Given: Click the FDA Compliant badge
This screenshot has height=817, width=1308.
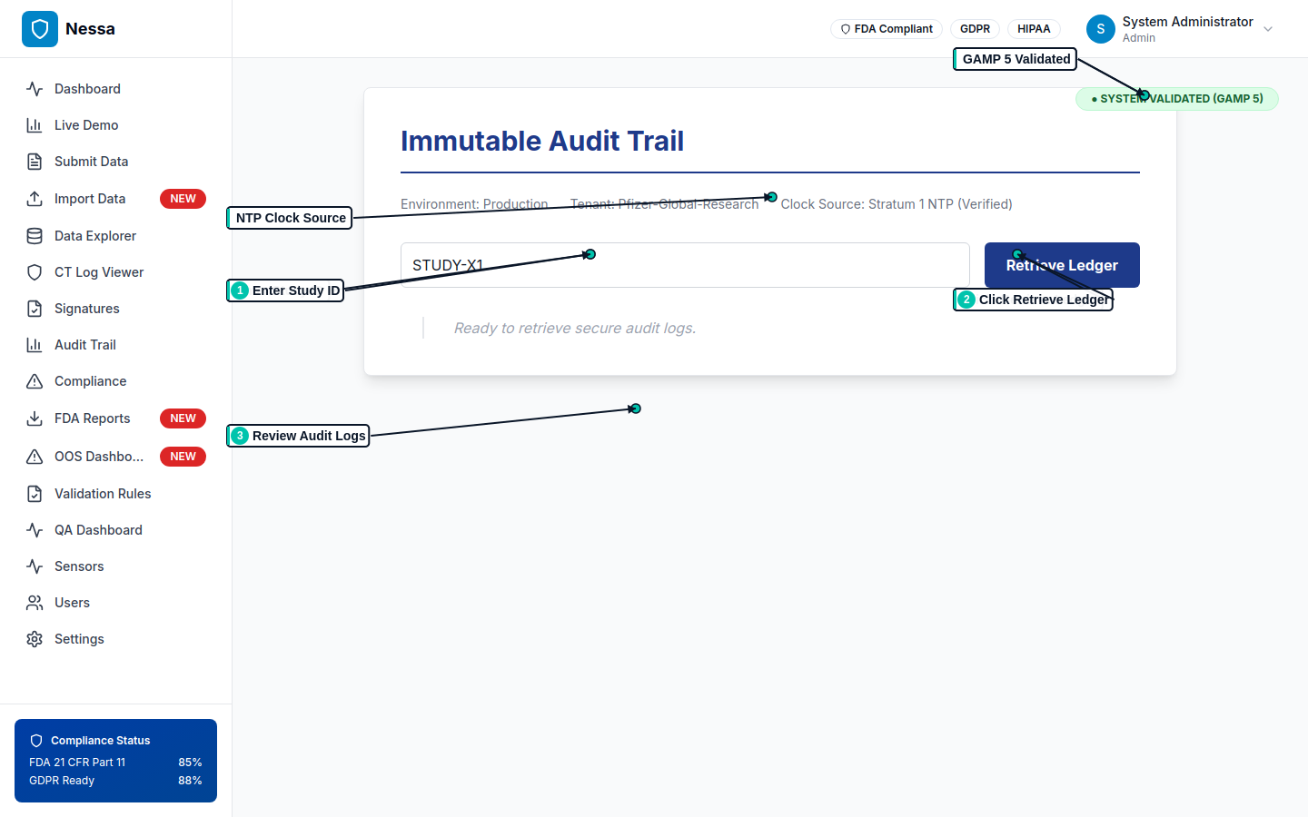Looking at the screenshot, I should tap(887, 29).
